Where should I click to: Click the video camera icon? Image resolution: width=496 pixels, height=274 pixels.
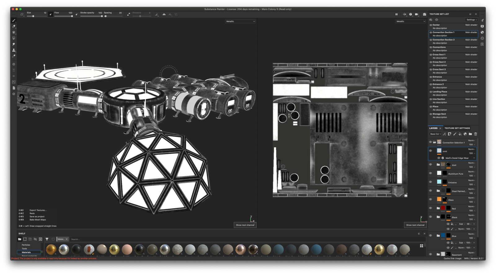pos(417,14)
